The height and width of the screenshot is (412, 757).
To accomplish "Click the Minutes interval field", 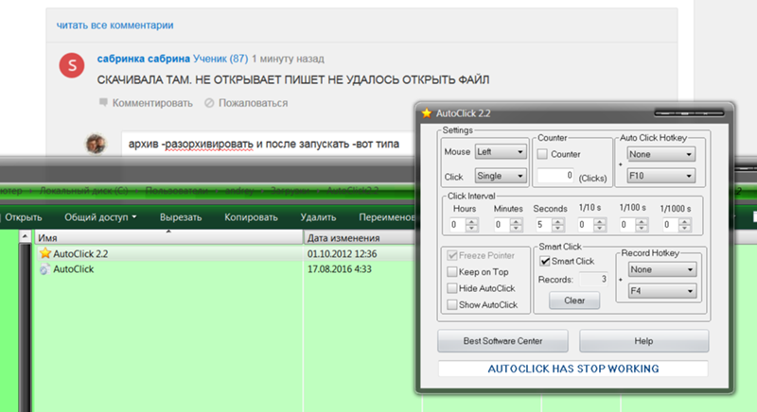I will 502,225.
